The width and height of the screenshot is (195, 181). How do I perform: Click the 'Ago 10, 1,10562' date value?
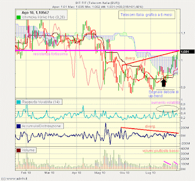[35, 13]
